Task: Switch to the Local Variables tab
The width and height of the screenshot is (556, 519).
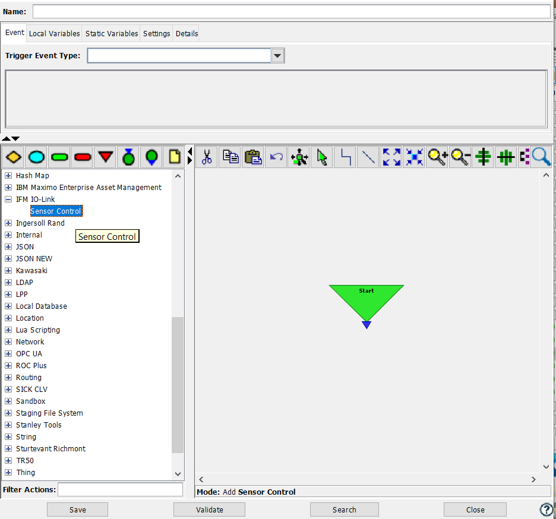Action: [53, 33]
